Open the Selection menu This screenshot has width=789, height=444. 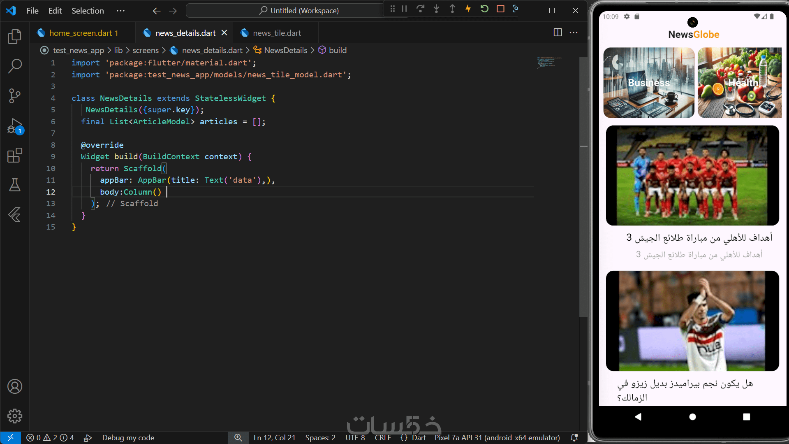click(x=88, y=11)
